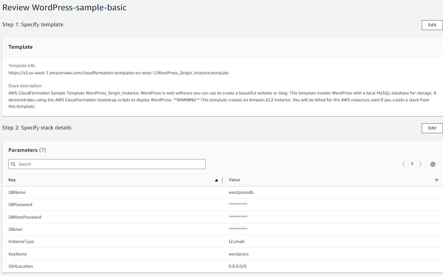The image size is (443, 276).
Task: Edit Step 2 Specify stack details
Action: 432,128
